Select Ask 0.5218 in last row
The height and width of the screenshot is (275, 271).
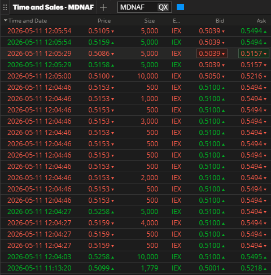253,268
